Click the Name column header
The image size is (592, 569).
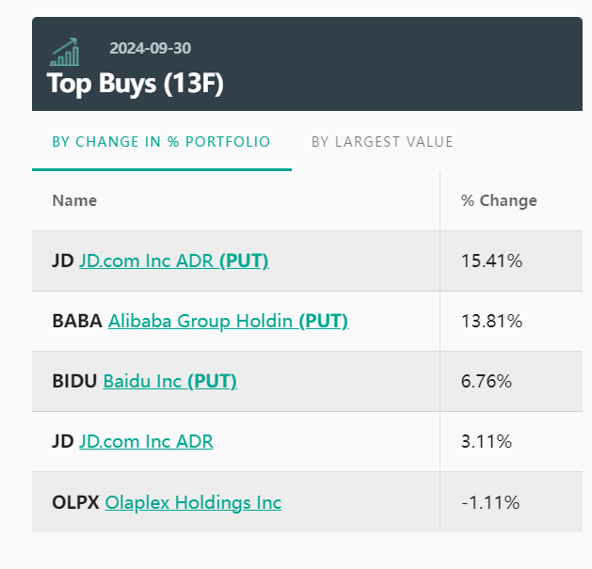coord(74,200)
